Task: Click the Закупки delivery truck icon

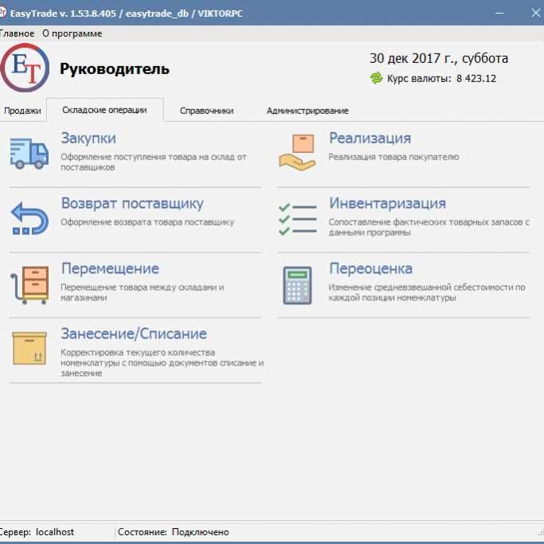Action: coord(29,154)
